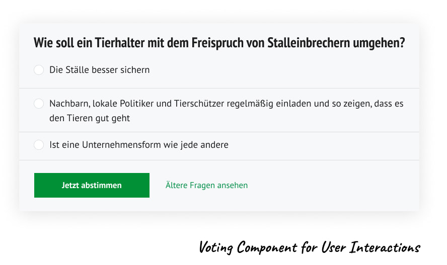Click the word 'Unternehmensform' in the third answer
This screenshot has height=265, width=447.
(x=115, y=145)
